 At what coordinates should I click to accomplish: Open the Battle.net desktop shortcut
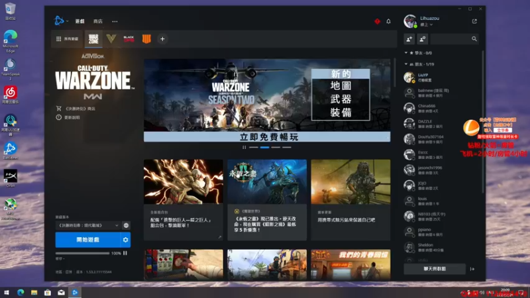point(11,151)
